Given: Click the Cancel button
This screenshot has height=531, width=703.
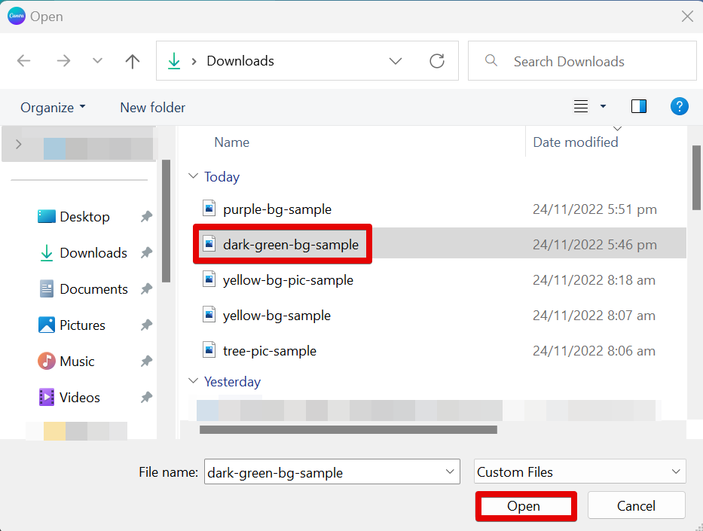Looking at the screenshot, I should click(636, 506).
